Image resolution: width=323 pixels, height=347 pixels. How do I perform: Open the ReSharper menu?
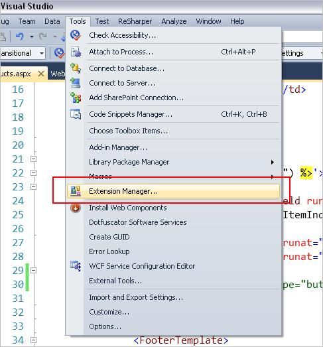[135, 21]
